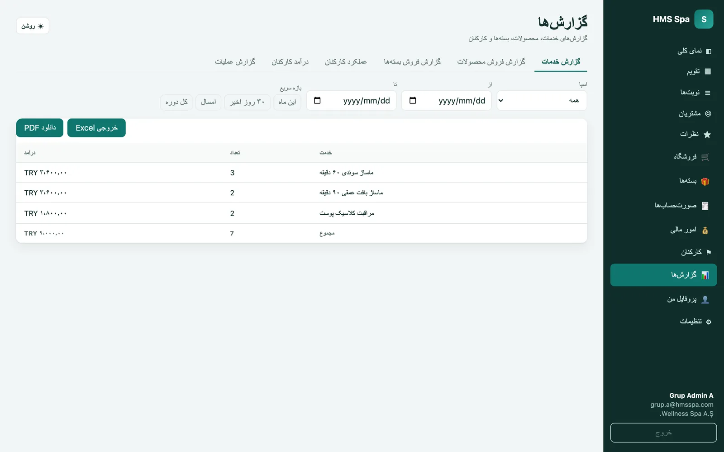Open calendar picker on the 'از' date field

coord(413,100)
